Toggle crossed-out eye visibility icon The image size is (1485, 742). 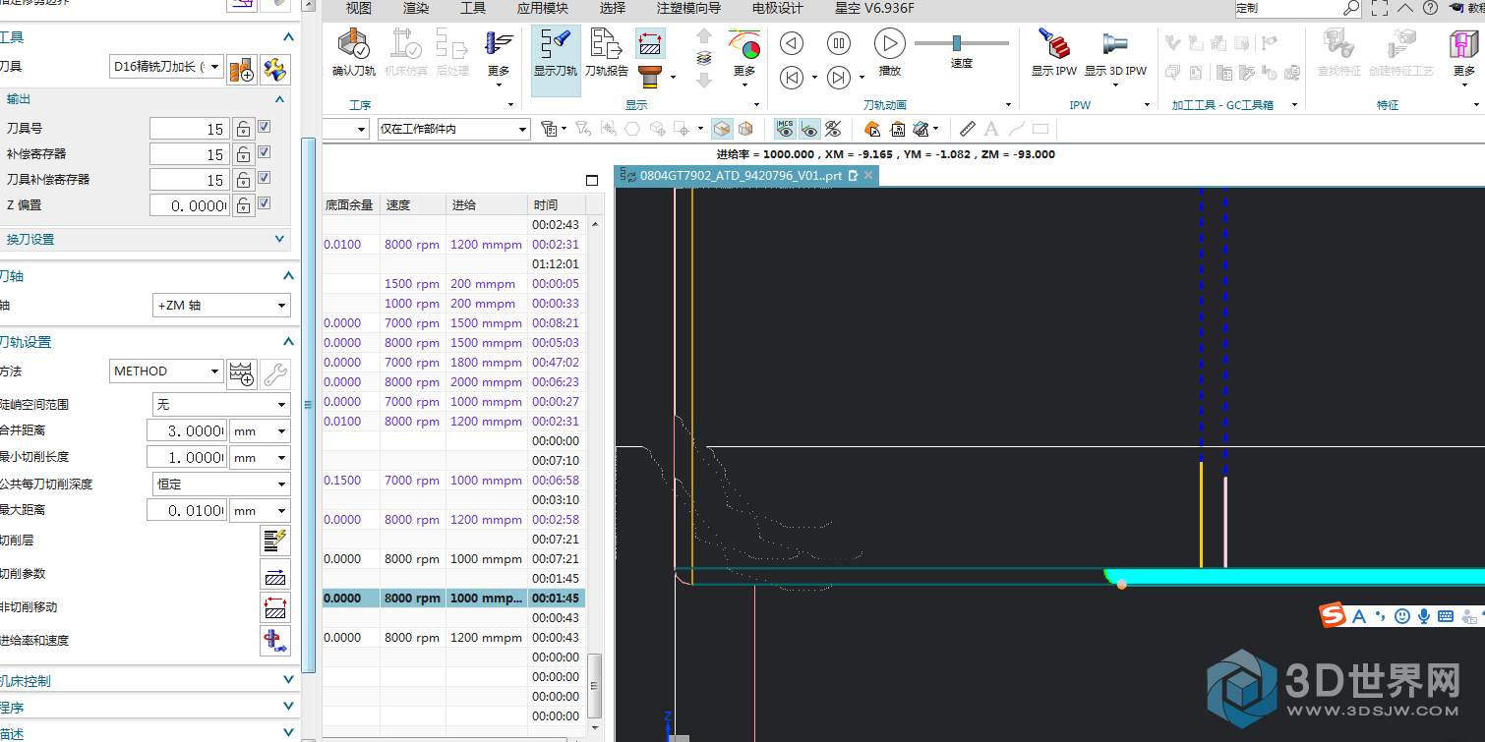(833, 129)
